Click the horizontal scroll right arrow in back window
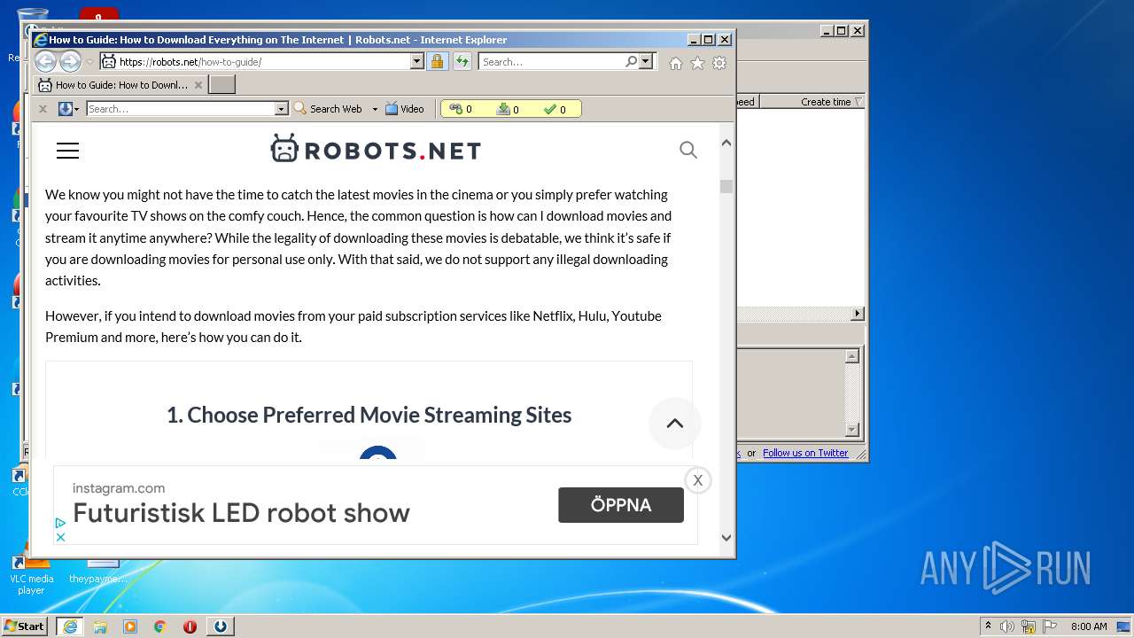Screen dimensions: 1134x638 click(x=857, y=314)
